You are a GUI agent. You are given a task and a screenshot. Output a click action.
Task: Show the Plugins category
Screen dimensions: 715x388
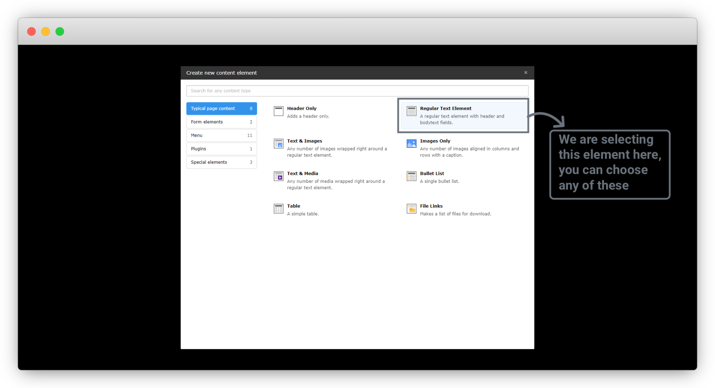pos(221,149)
